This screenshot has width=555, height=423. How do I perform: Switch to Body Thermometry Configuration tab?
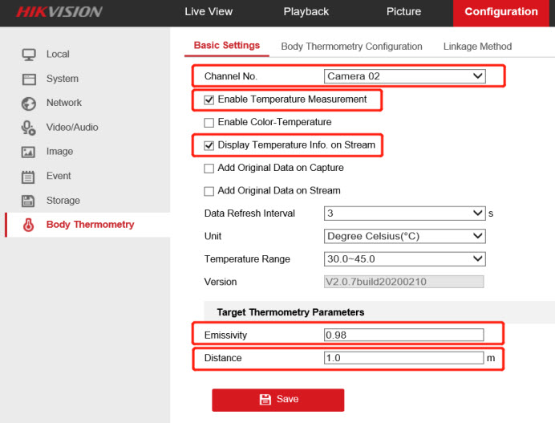pos(351,47)
